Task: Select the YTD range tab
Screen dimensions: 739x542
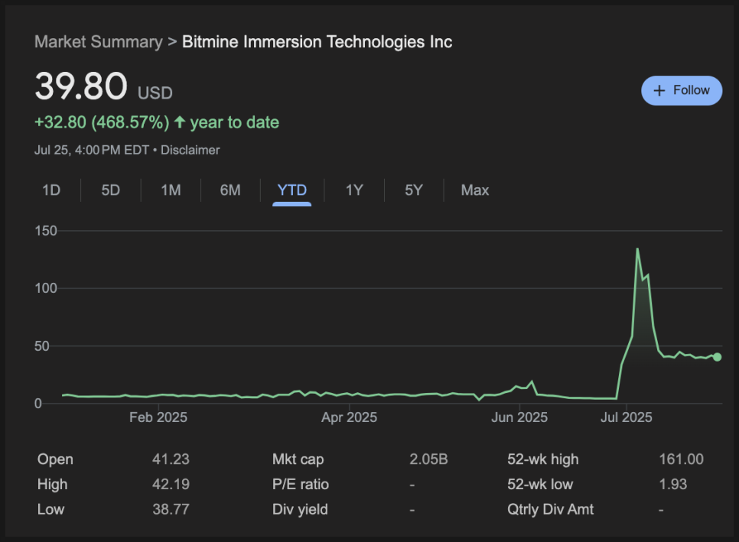Action: [x=292, y=190]
